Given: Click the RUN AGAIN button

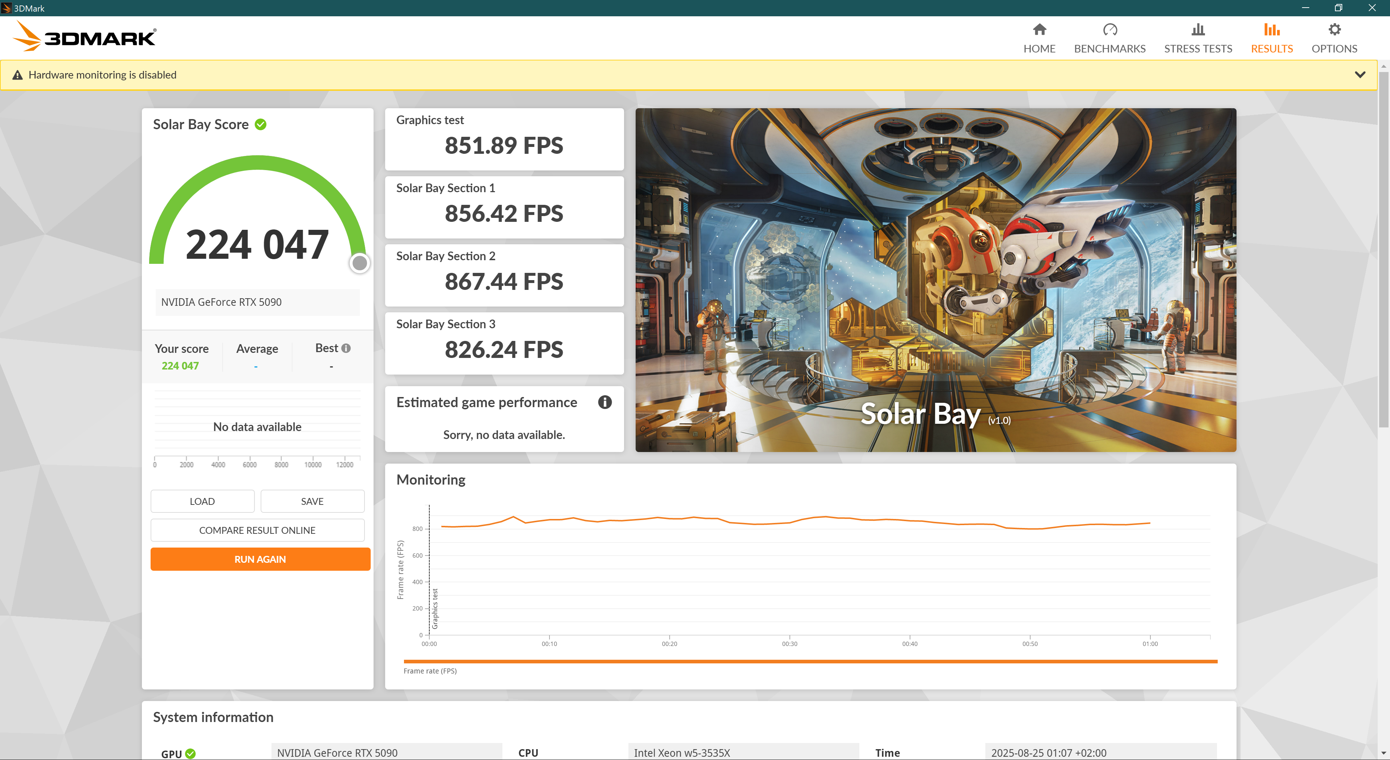Looking at the screenshot, I should tap(260, 560).
